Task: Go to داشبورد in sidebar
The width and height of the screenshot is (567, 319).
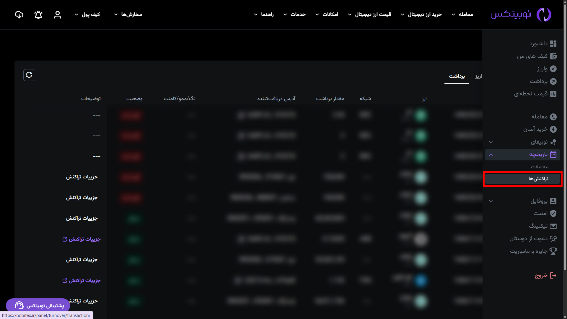Action: point(539,44)
